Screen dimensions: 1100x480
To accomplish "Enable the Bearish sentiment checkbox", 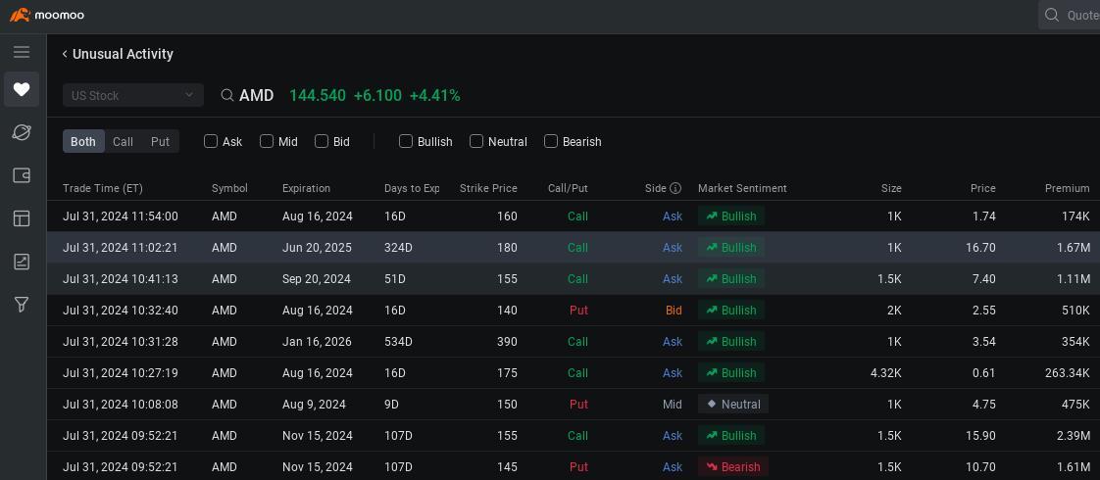I will tap(551, 141).
